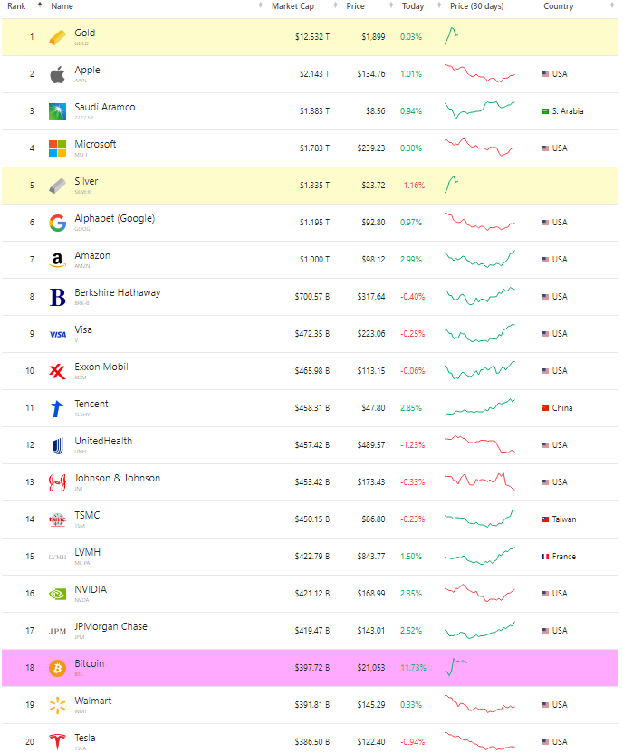Click Apple price $134.76
This screenshot has width=623, height=753.
tap(371, 74)
